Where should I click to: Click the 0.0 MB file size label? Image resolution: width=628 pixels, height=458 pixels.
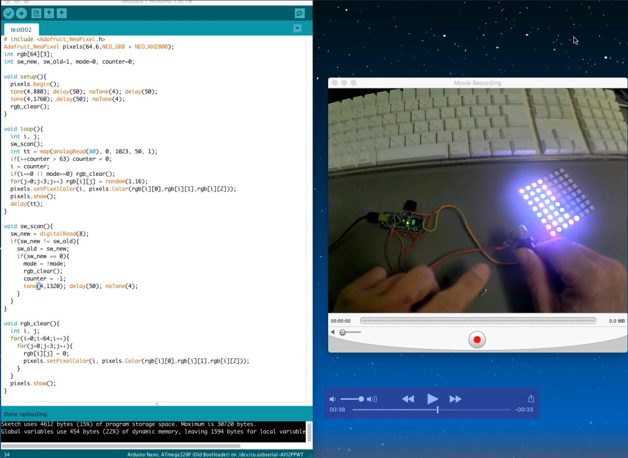tap(617, 321)
